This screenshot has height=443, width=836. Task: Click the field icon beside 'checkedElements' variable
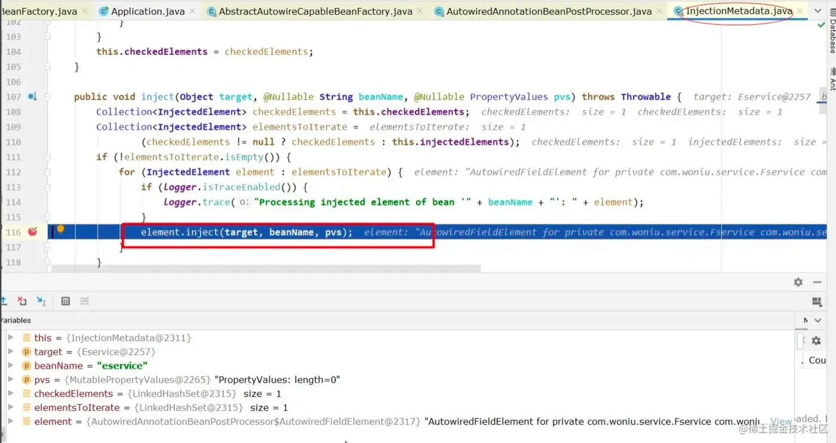[x=26, y=393]
